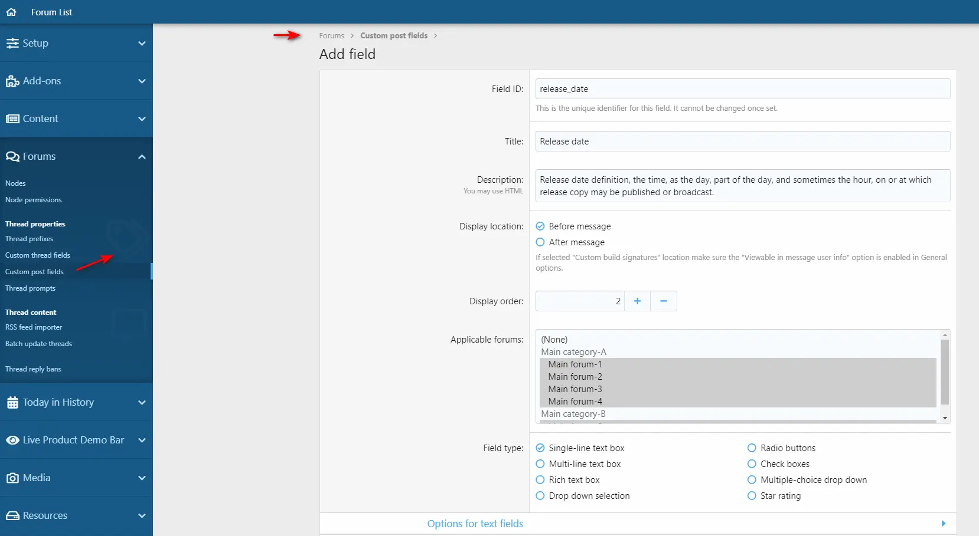Expand the Today in History chevron
Image resolution: width=979 pixels, height=536 pixels.
(142, 402)
